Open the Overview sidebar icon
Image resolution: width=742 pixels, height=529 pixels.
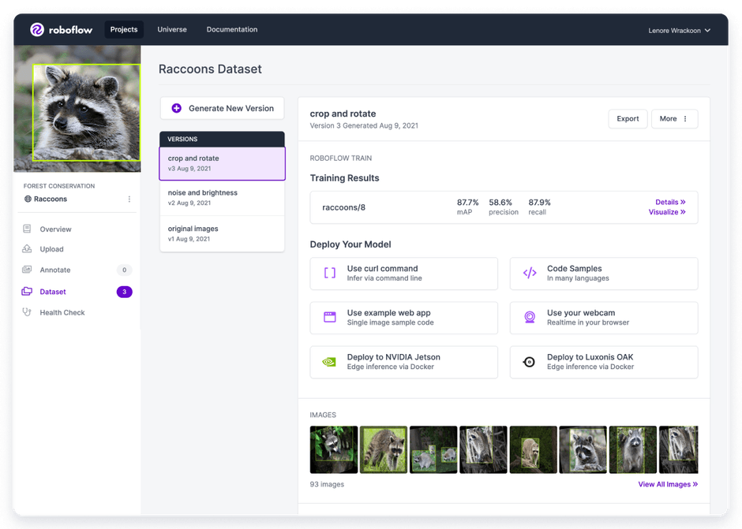tap(28, 229)
